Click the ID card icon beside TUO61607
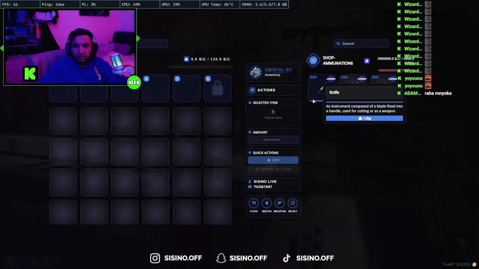 [250, 187]
